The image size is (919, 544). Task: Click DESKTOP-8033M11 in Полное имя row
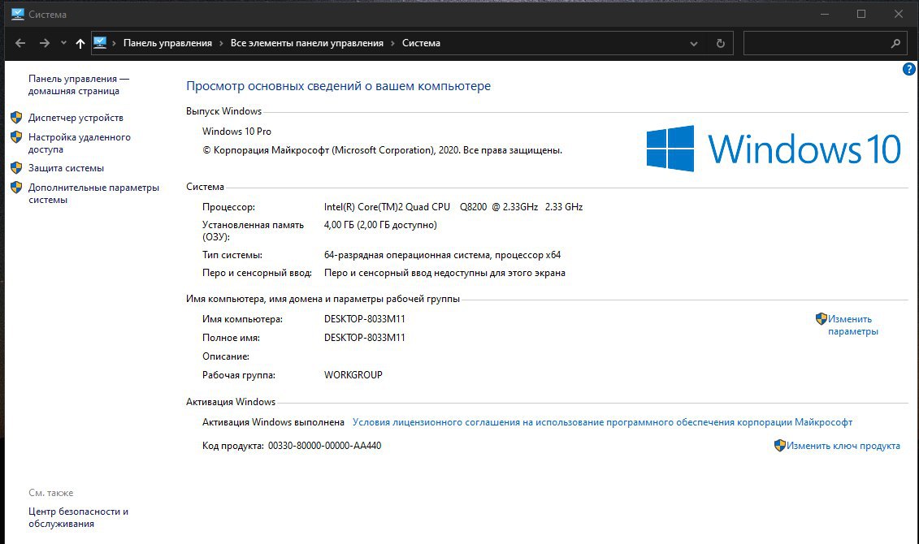(x=365, y=338)
